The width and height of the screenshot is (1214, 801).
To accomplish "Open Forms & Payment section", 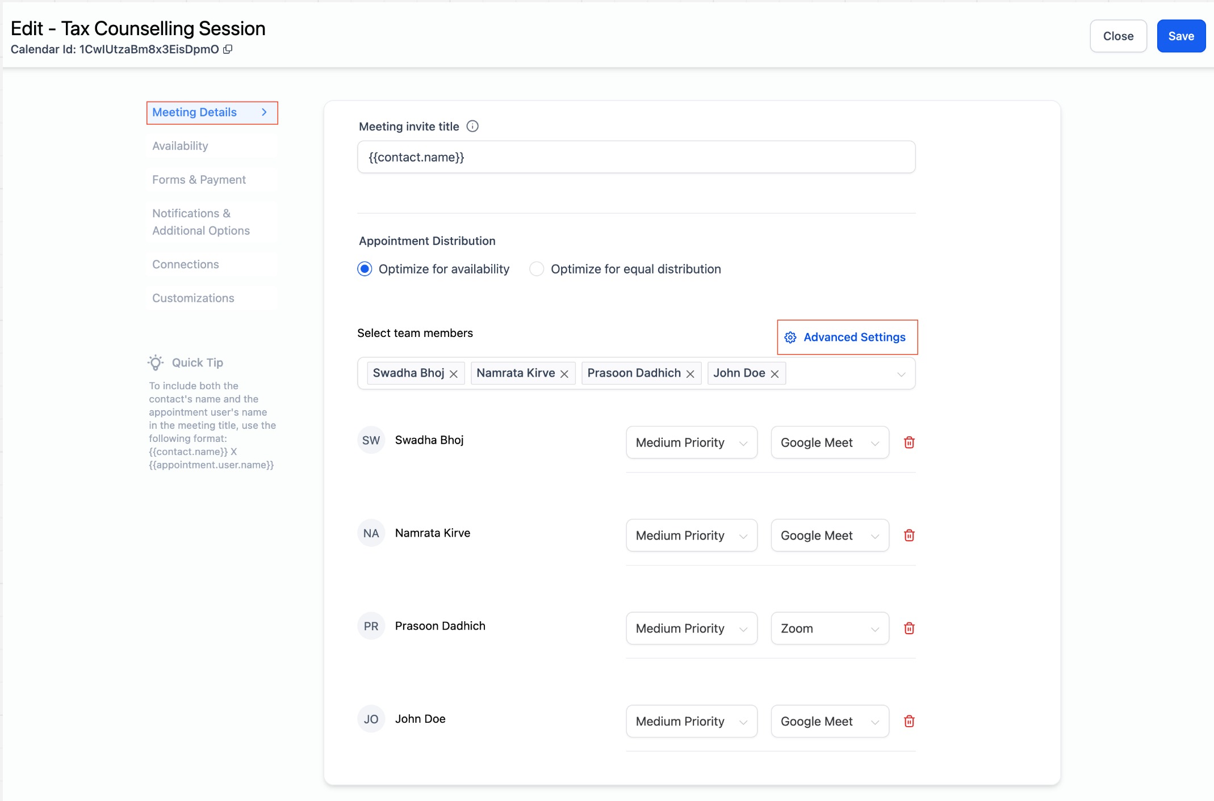I will click(199, 180).
